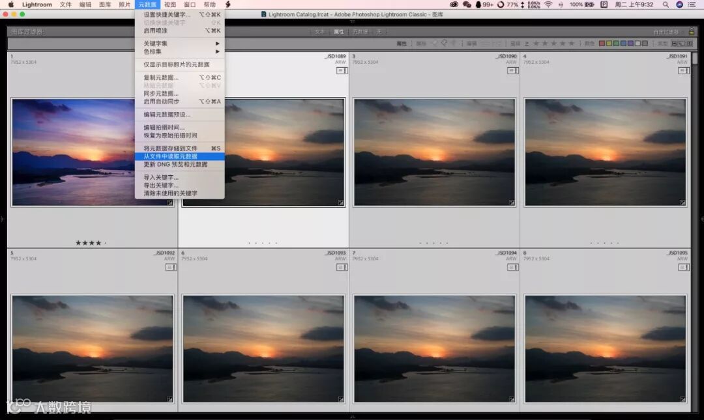The height and width of the screenshot is (420, 704).
Task: Filter by yellow color label
Action: (x=609, y=44)
